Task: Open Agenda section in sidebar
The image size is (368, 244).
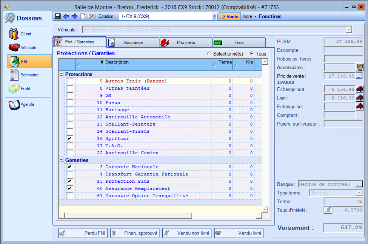Action: 21,104
